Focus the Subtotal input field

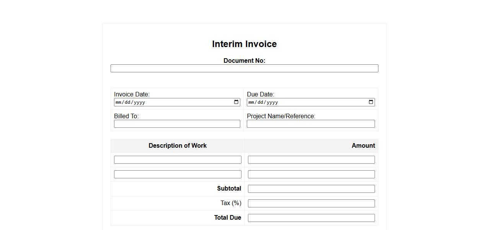tap(311, 189)
